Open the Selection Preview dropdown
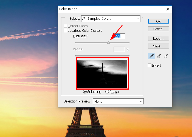The image size is (192, 137). point(118,101)
